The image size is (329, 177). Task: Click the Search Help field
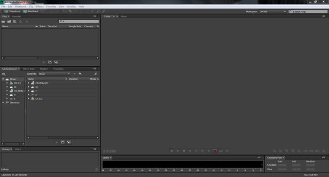coord(308,12)
